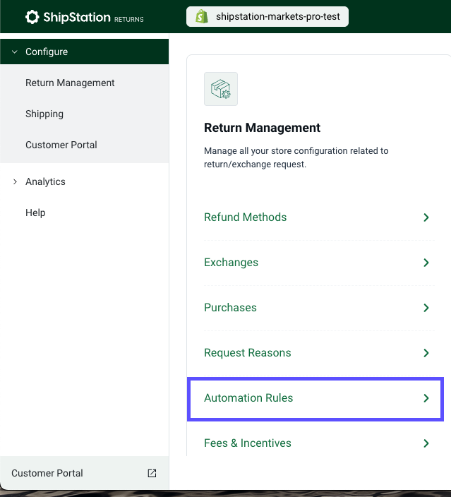Open the Help page
The width and height of the screenshot is (451, 497).
35,212
